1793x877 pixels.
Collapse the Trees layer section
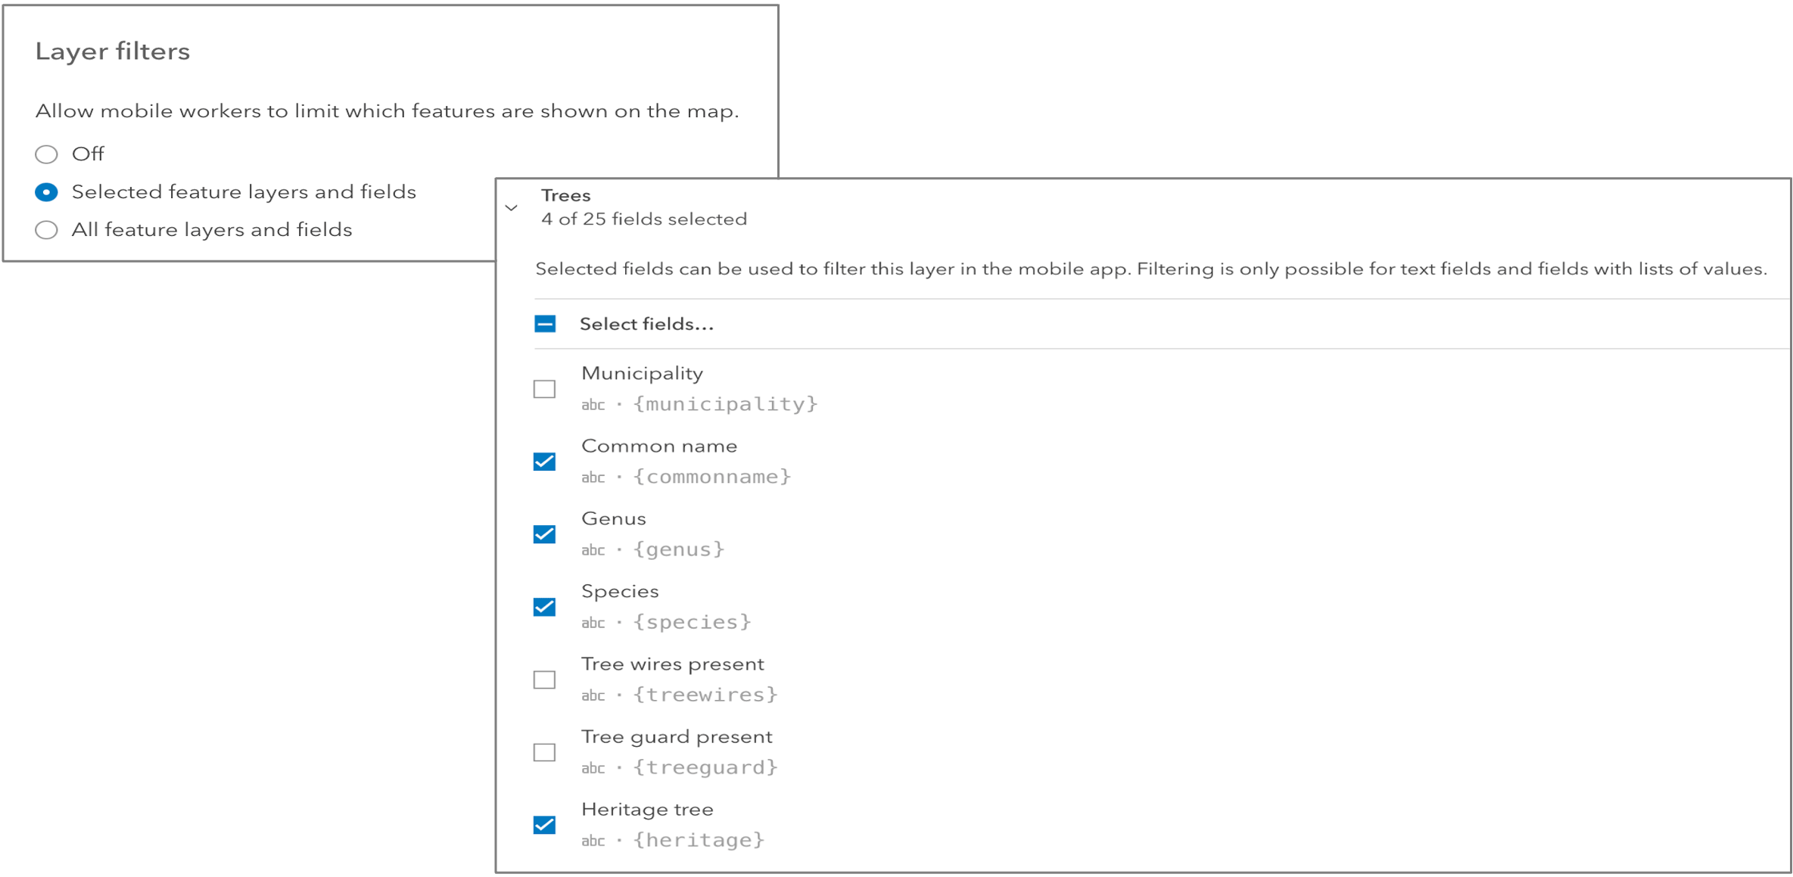click(512, 206)
